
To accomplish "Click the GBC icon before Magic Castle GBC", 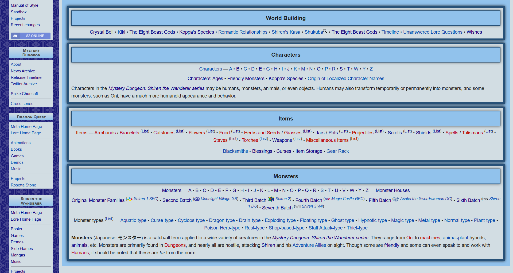I will pyautogui.click(x=327, y=199).
